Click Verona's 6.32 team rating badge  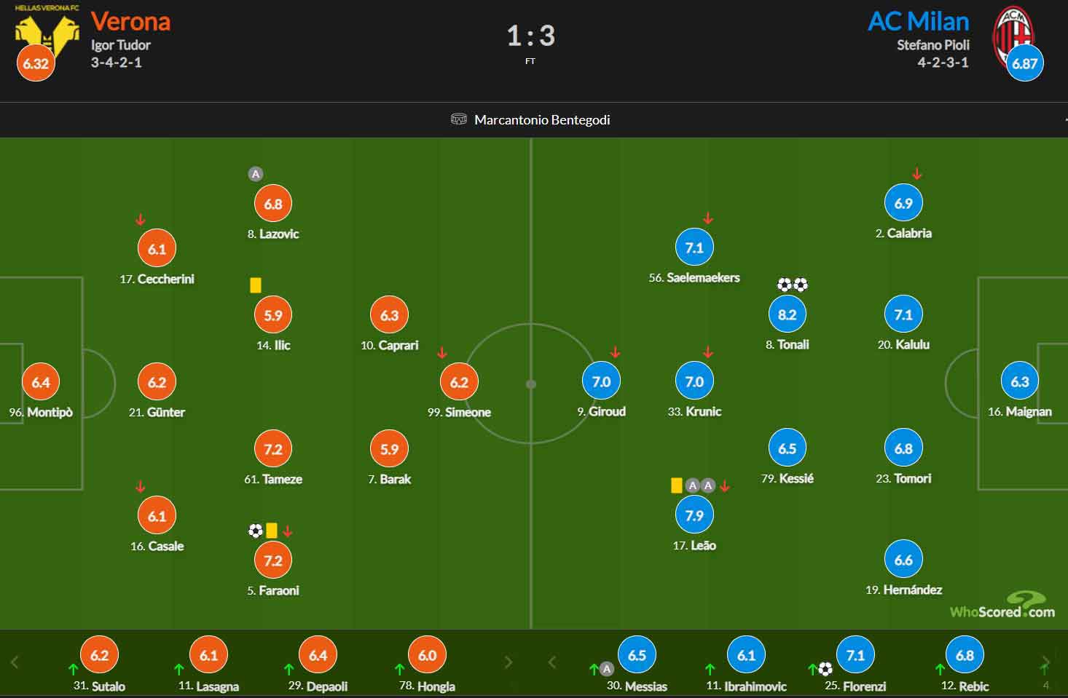pos(35,63)
